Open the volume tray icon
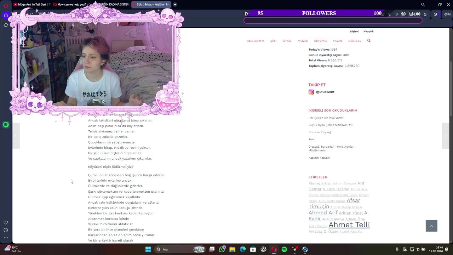Screen dimensions: 453x255 417,249
